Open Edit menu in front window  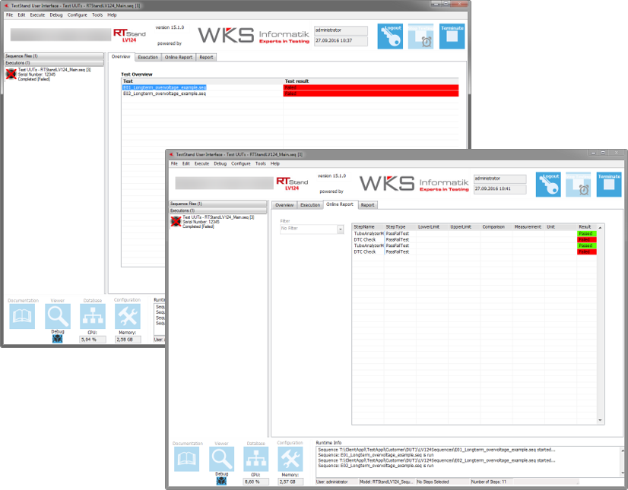point(186,163)
